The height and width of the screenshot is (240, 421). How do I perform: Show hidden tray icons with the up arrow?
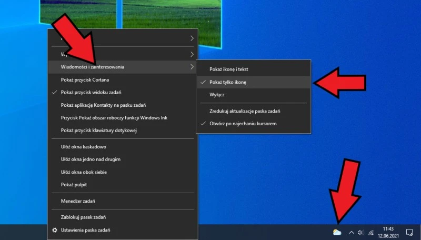[x=352, y=232]
